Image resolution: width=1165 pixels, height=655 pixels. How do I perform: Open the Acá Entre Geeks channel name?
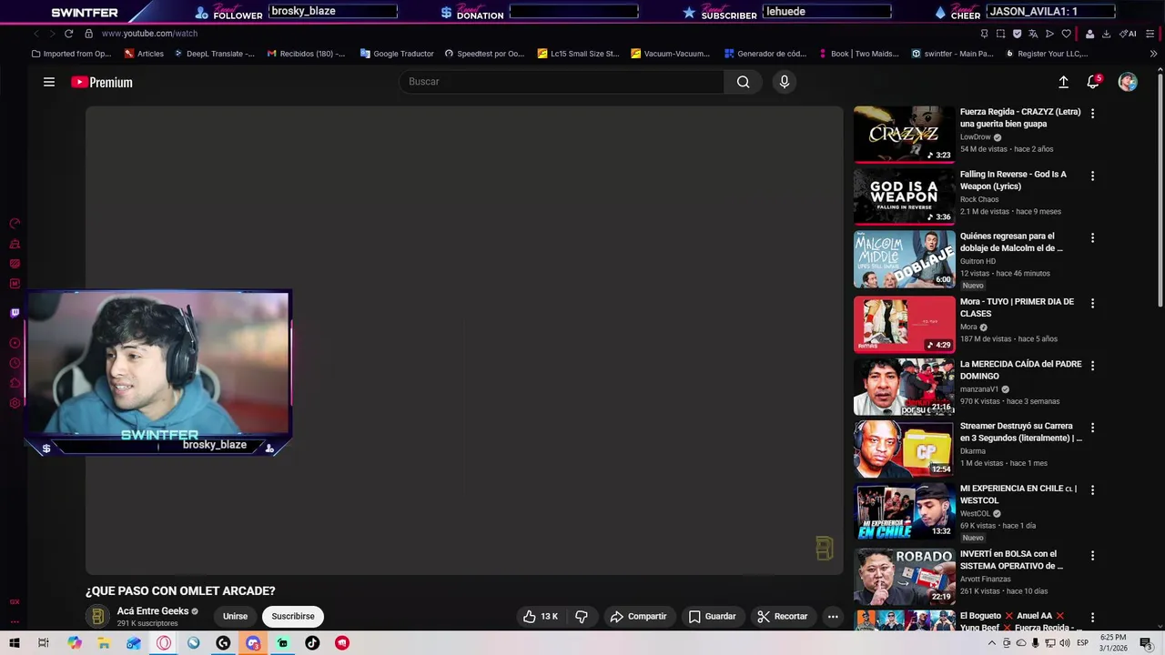pos(153,611)
